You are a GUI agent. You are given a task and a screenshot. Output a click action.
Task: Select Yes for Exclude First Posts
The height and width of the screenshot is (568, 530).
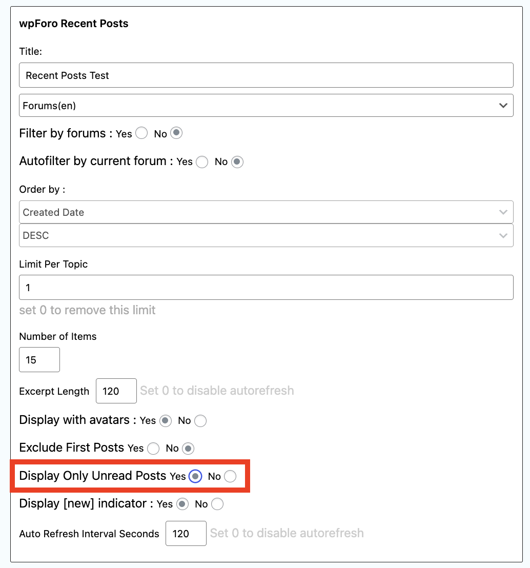pos(153,449)
